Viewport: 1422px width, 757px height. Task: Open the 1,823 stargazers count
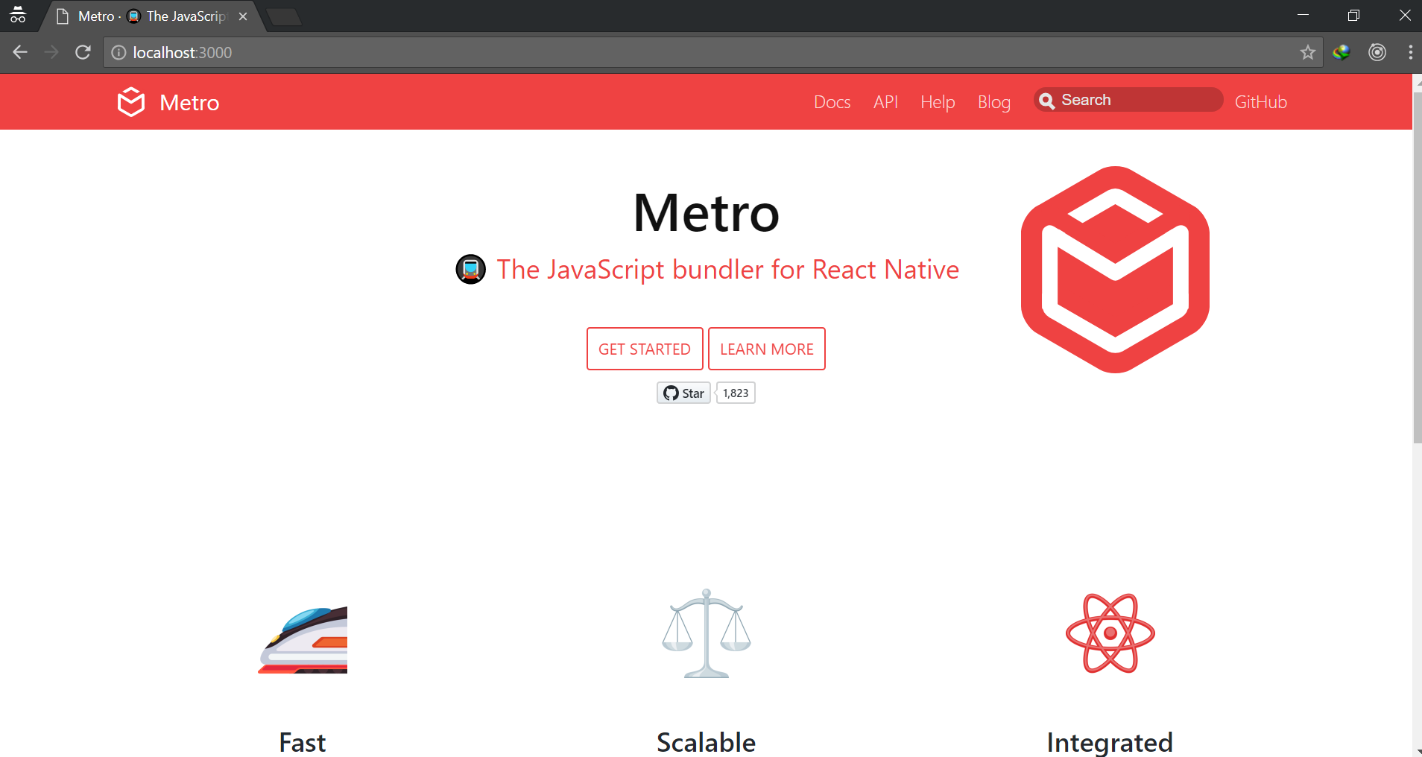coord(736,393)
